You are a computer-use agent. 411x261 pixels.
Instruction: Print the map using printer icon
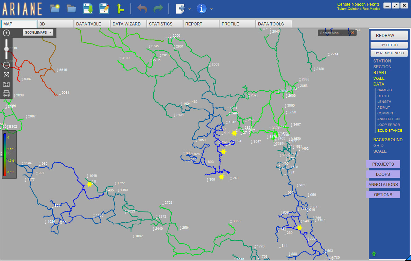point(6,94)
